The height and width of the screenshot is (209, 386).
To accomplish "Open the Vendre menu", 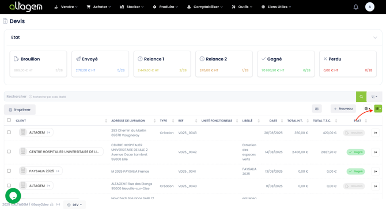I will [x=66, y=7].
